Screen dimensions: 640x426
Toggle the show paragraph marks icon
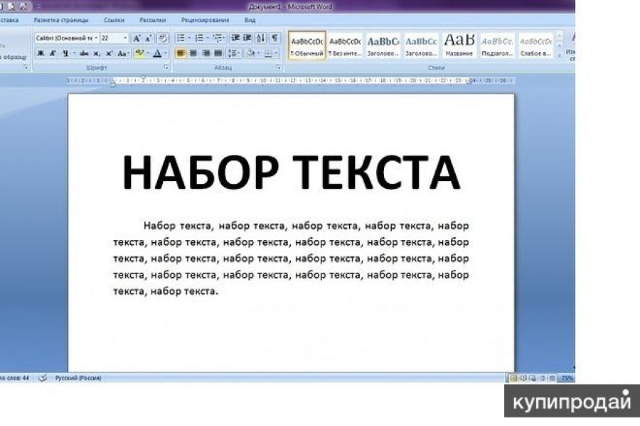275,37
